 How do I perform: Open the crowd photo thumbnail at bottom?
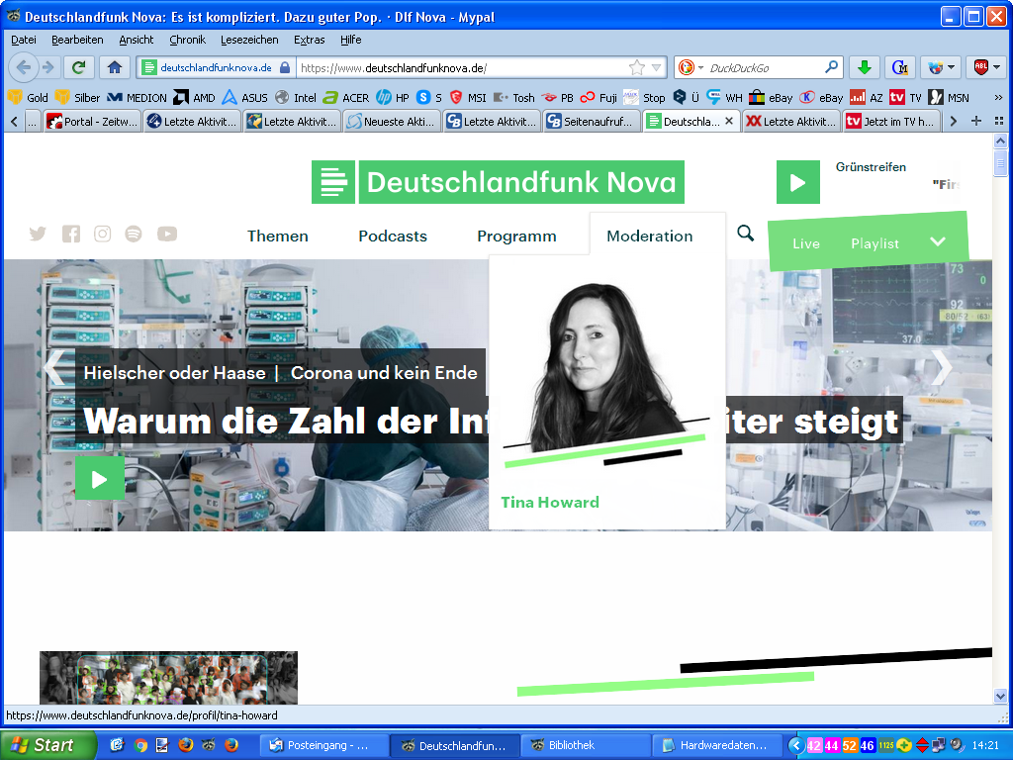(168, 677)
